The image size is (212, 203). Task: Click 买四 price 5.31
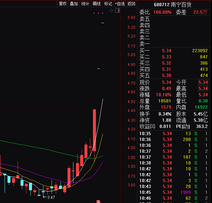pyautogui.click(x=167, y=69)
